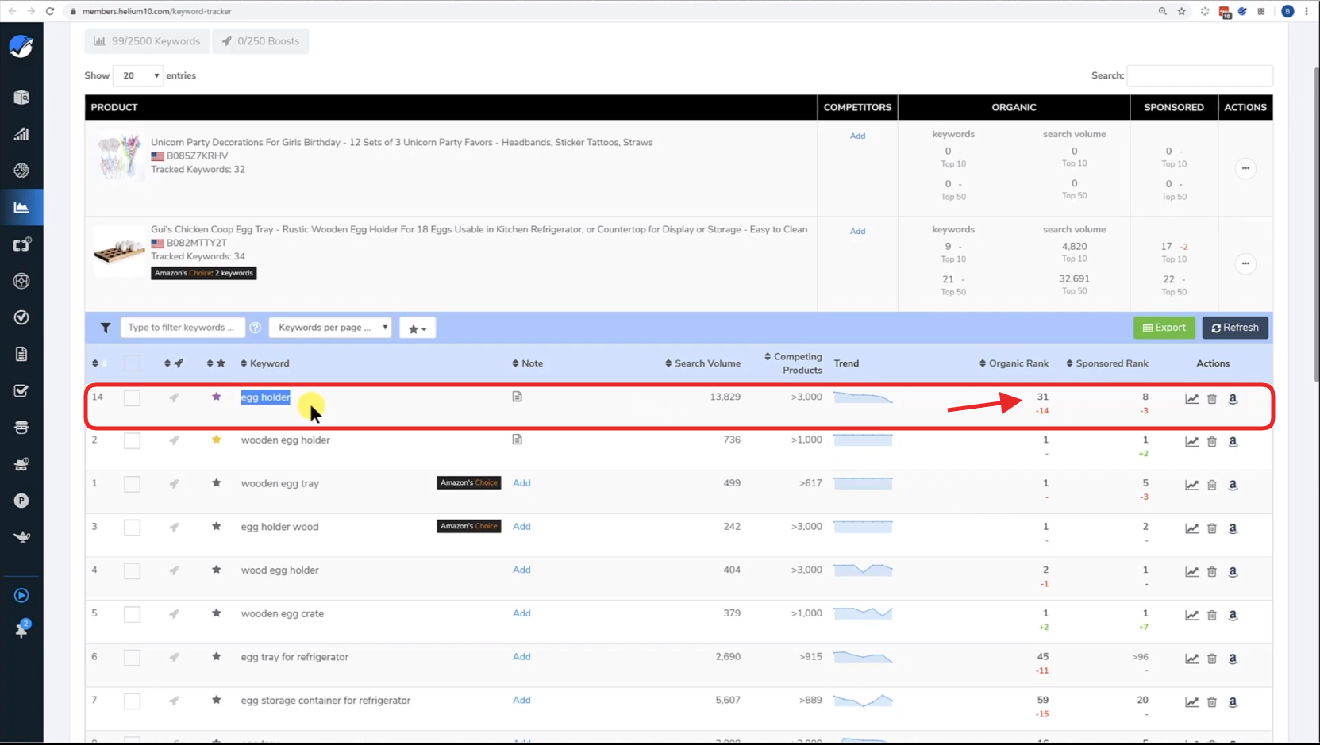Screen dimensions: 1320x745
Task: Click the note icon for egg holder
Action: coord(517,397)
